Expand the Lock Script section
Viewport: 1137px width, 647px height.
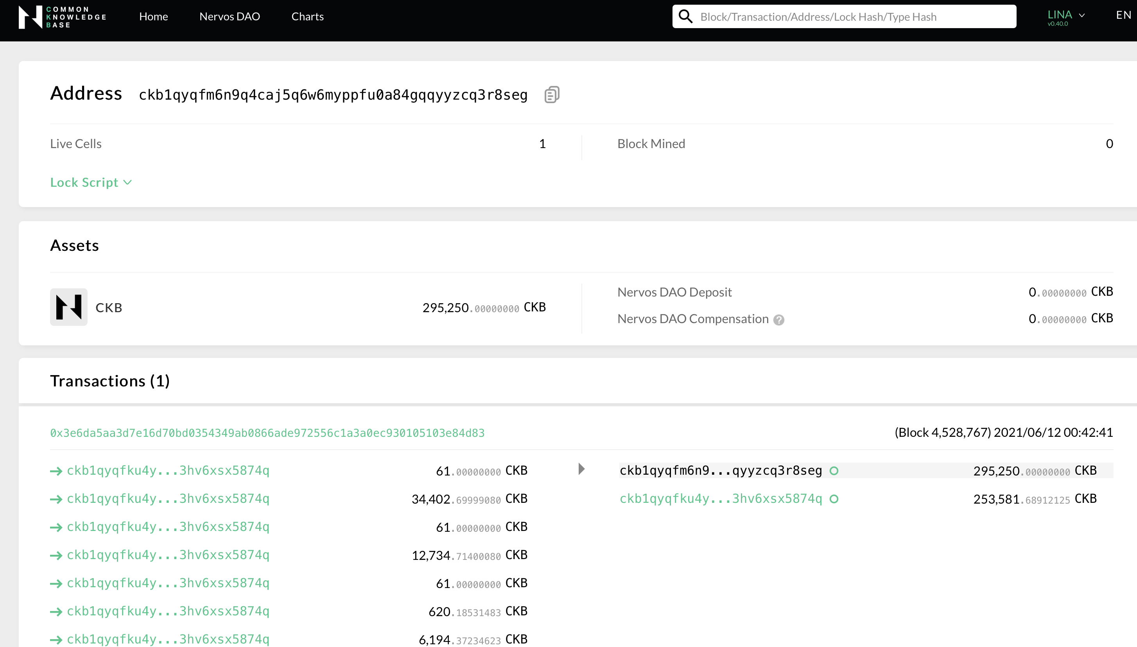click(x=91, y=182)
